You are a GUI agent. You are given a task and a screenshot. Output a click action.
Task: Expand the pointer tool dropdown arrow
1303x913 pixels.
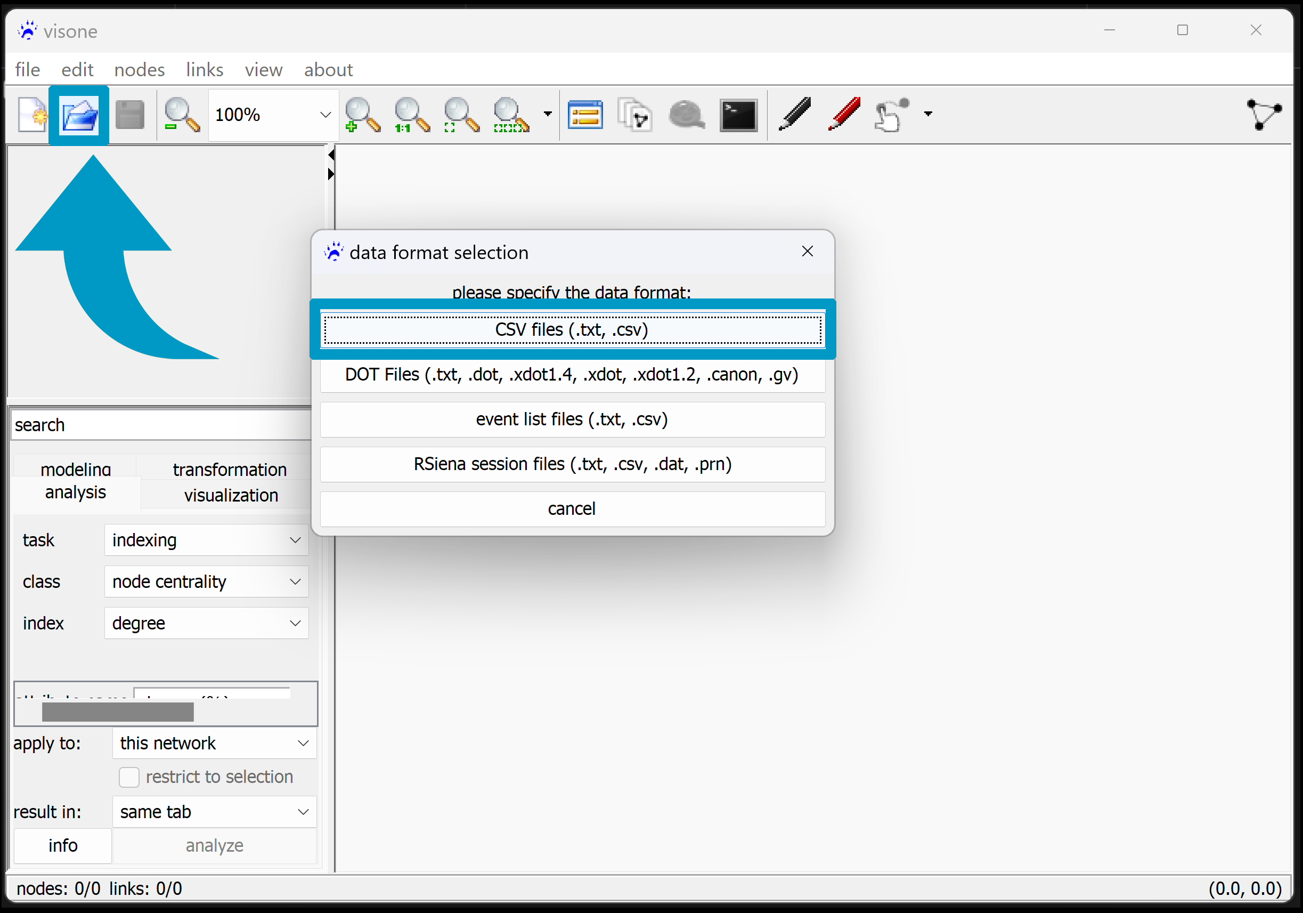(928, 114)
